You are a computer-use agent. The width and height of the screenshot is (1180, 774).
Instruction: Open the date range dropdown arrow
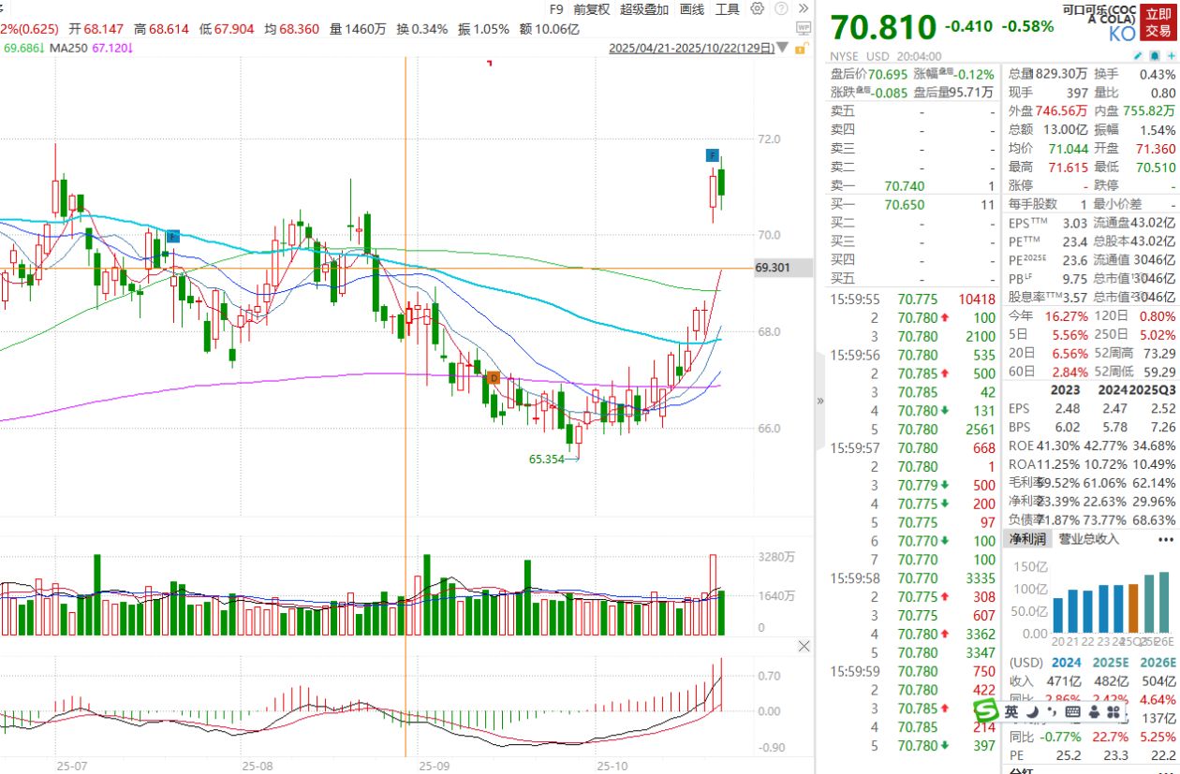[783, 48]
